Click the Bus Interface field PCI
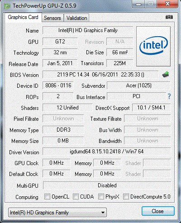181x223 pixels. [x=136, y=96]
